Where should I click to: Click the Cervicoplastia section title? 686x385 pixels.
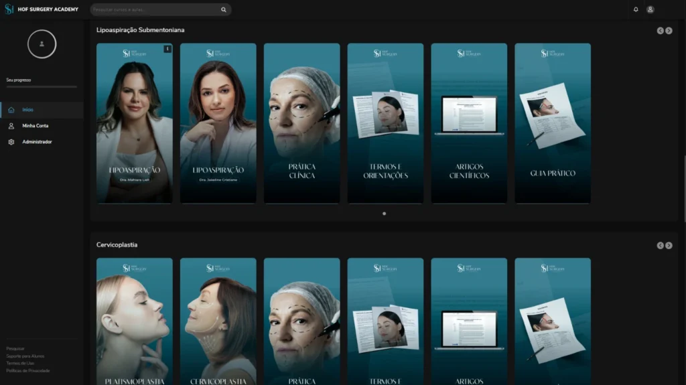coord(117,245)
